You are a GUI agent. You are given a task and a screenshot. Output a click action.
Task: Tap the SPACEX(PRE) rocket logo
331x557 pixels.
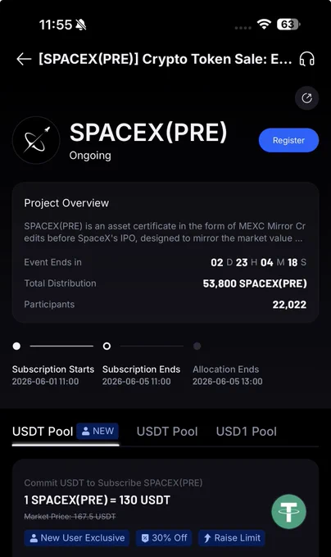[36, 140]
